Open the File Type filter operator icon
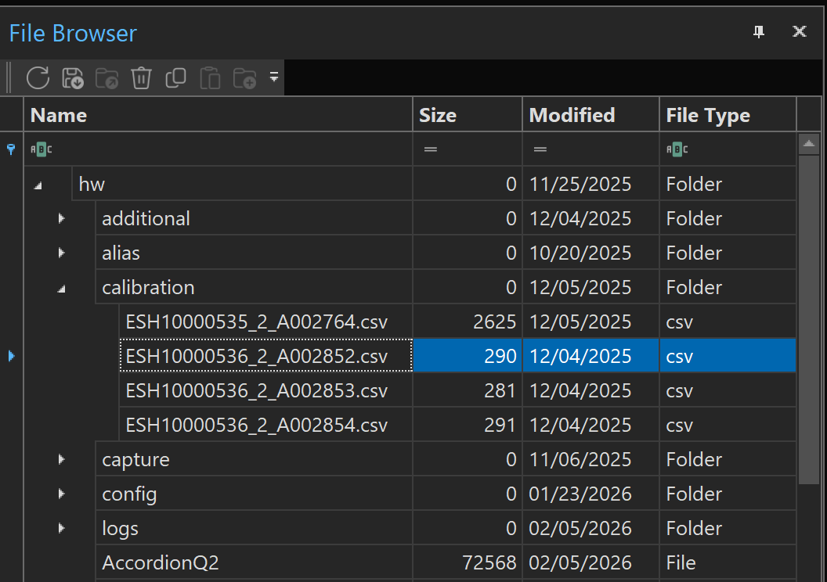This screenshot has height=582, width=827. [677, 149]
